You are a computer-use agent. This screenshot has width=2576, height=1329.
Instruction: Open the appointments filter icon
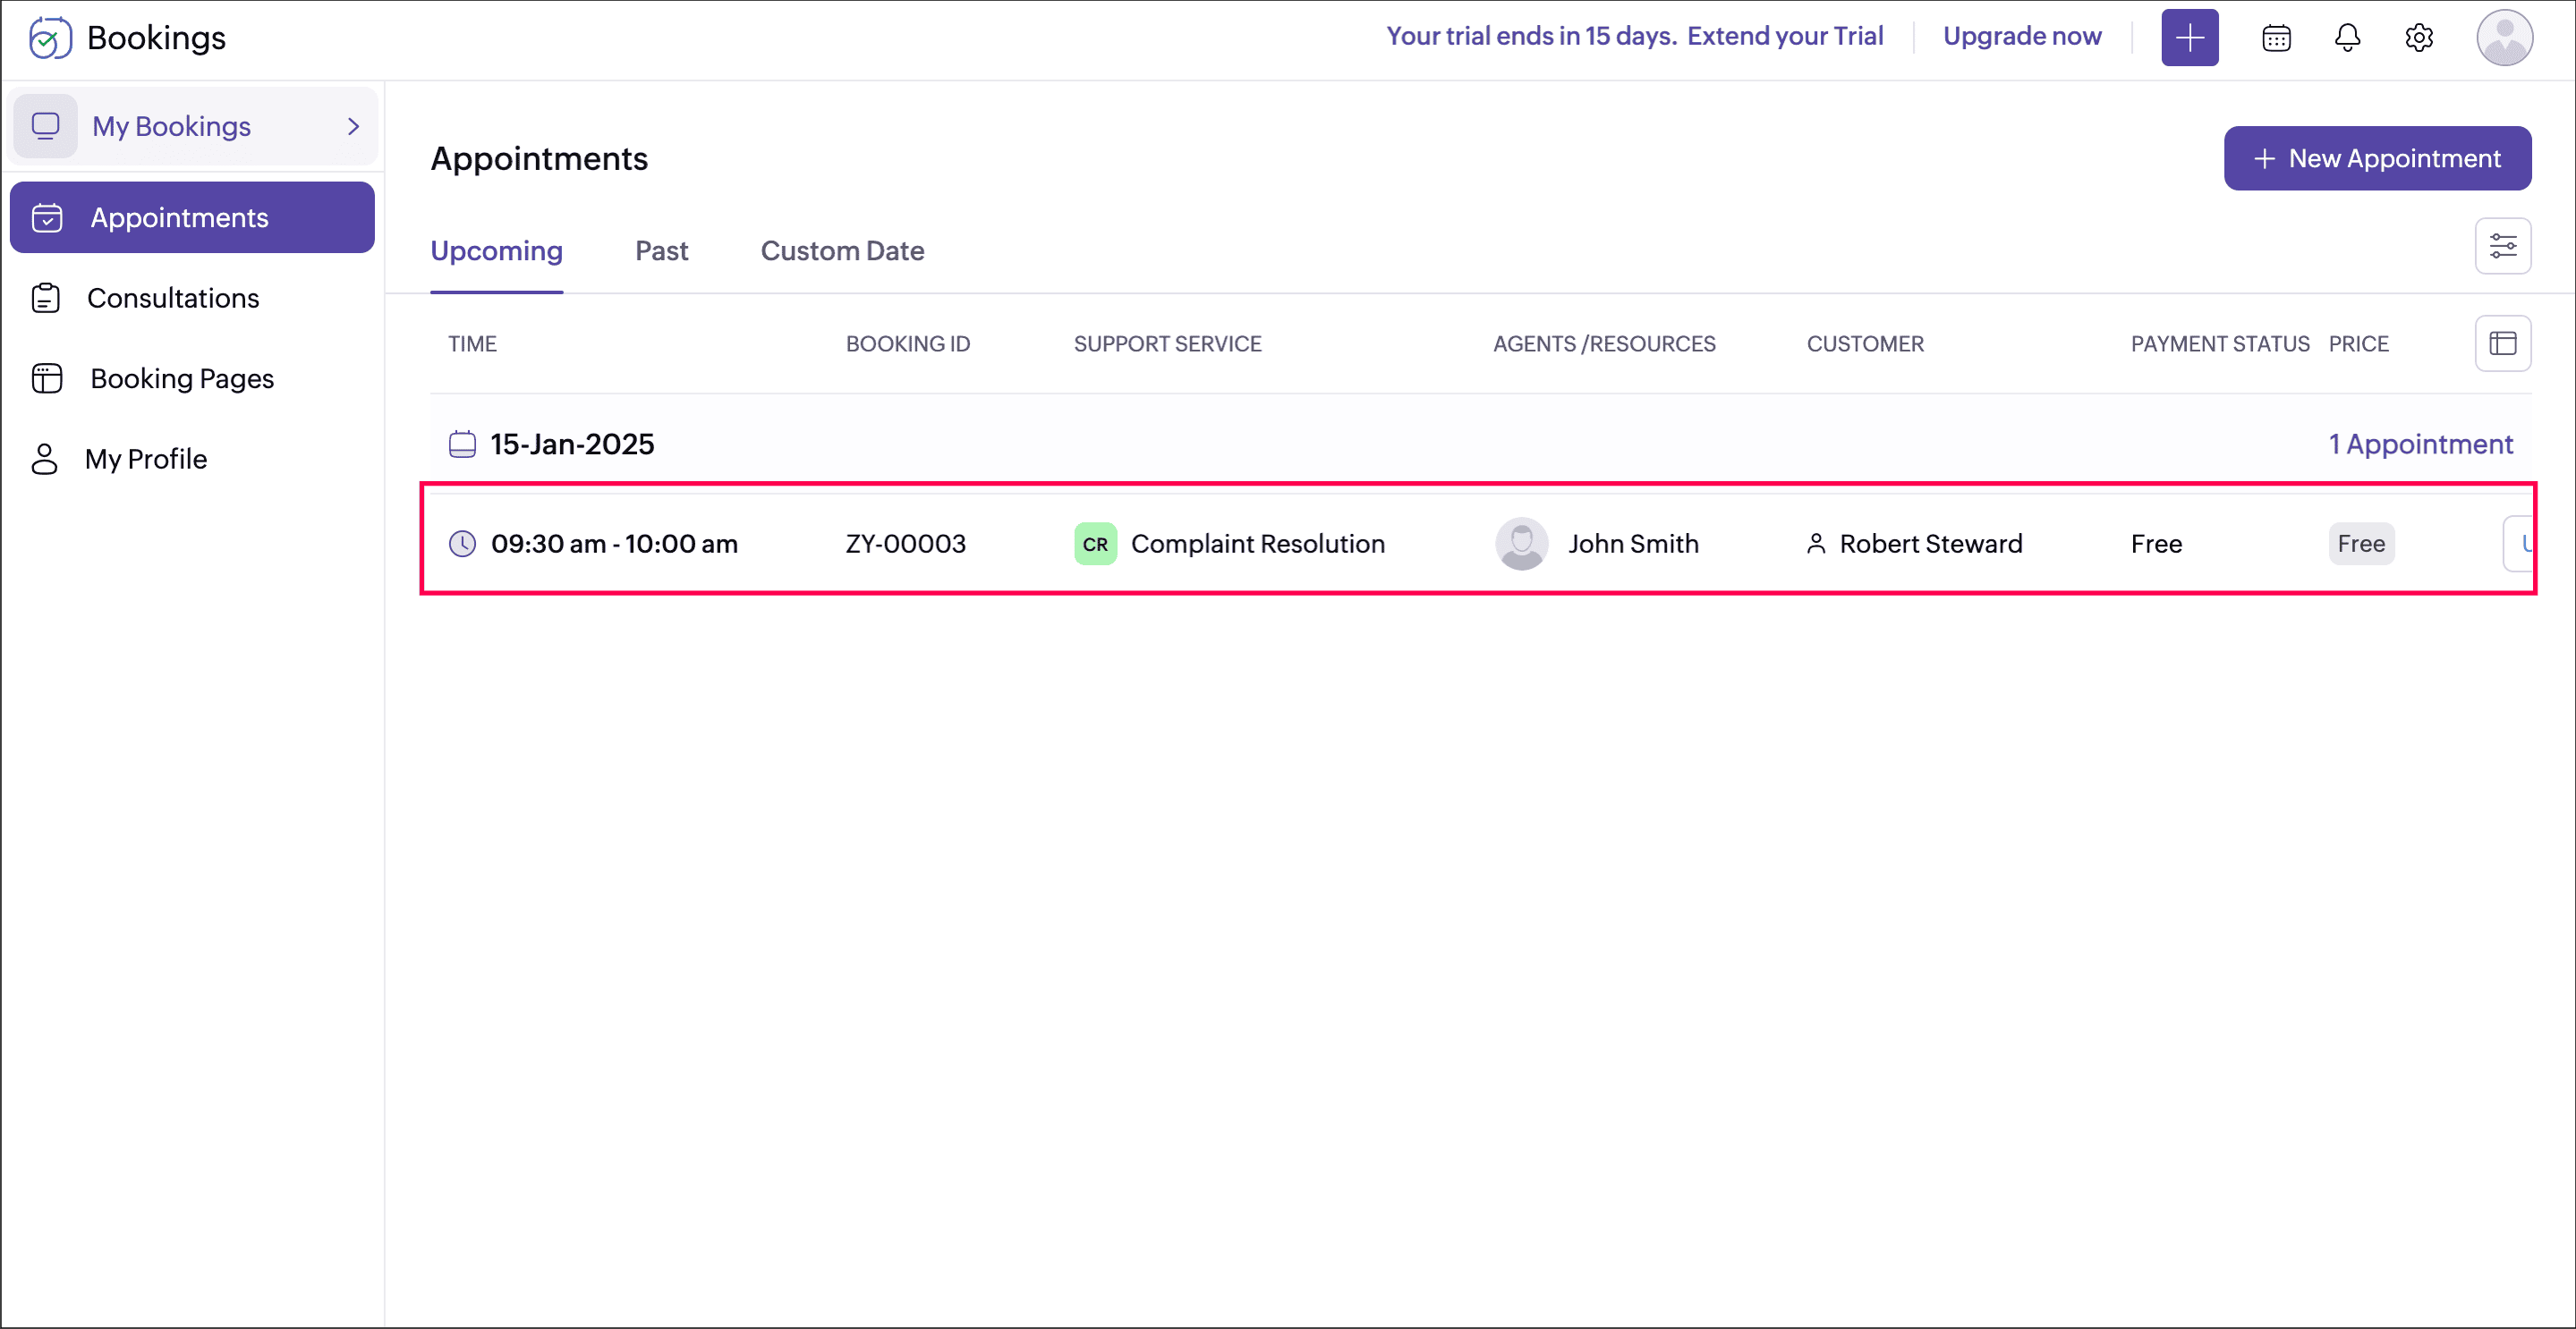2502,246
